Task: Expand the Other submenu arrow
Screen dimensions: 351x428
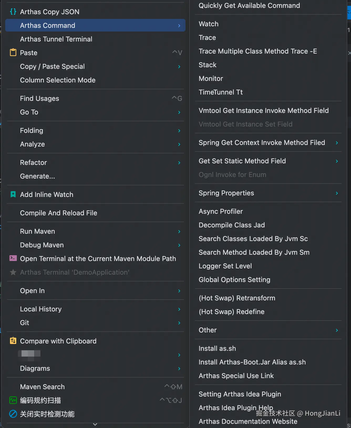Action: click(337, 330)
